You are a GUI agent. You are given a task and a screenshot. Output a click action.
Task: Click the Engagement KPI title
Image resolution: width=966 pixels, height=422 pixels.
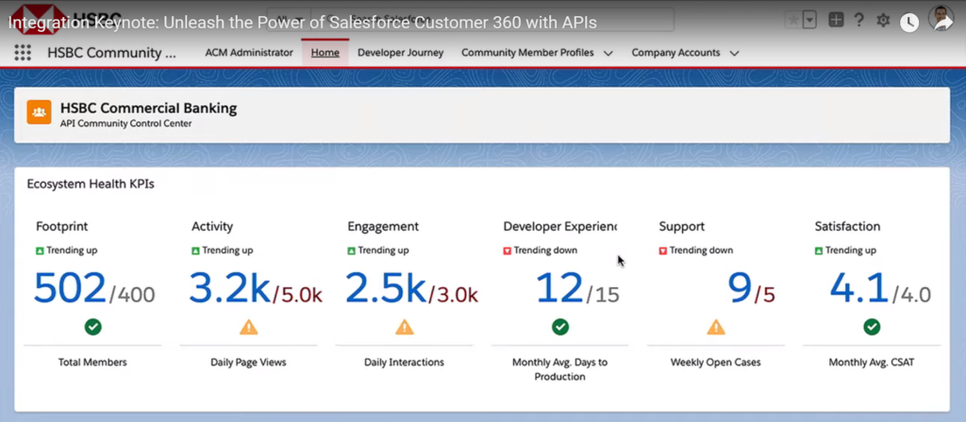(x=383, y=226)
